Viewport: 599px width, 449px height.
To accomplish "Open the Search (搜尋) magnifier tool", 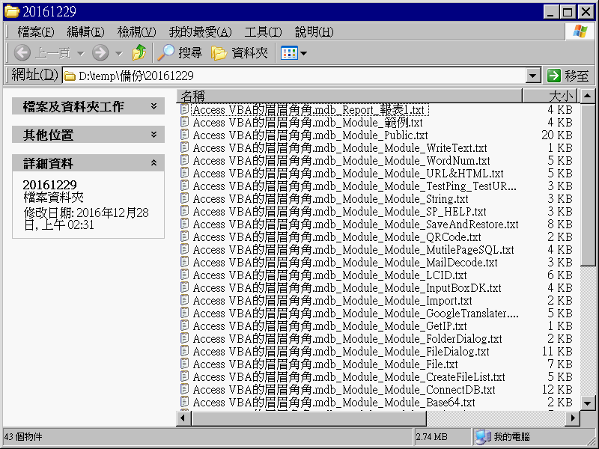I will coord(180,52).
